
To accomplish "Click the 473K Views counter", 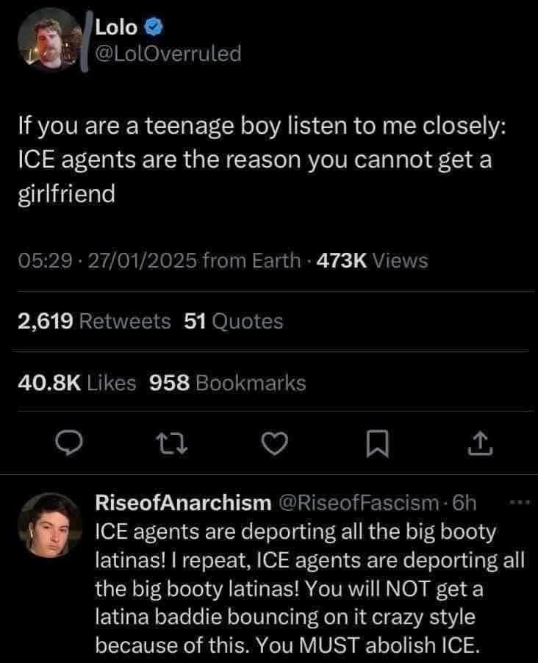I will coord(372,260).
